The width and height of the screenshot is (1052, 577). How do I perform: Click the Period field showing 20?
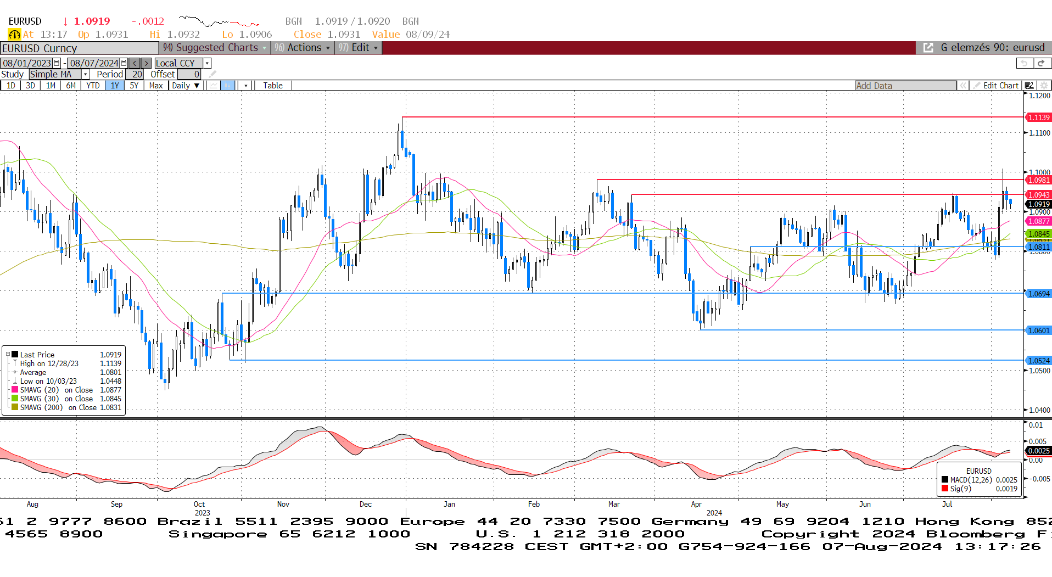tap(135, 74)
